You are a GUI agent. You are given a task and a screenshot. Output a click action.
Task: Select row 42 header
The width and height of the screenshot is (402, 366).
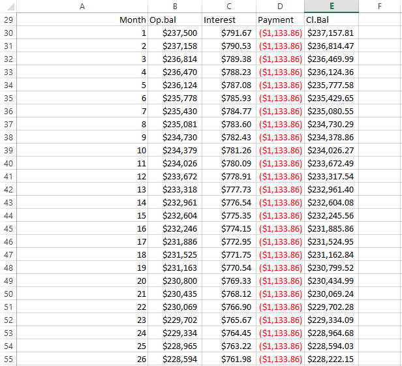click(x=8, y=189)
